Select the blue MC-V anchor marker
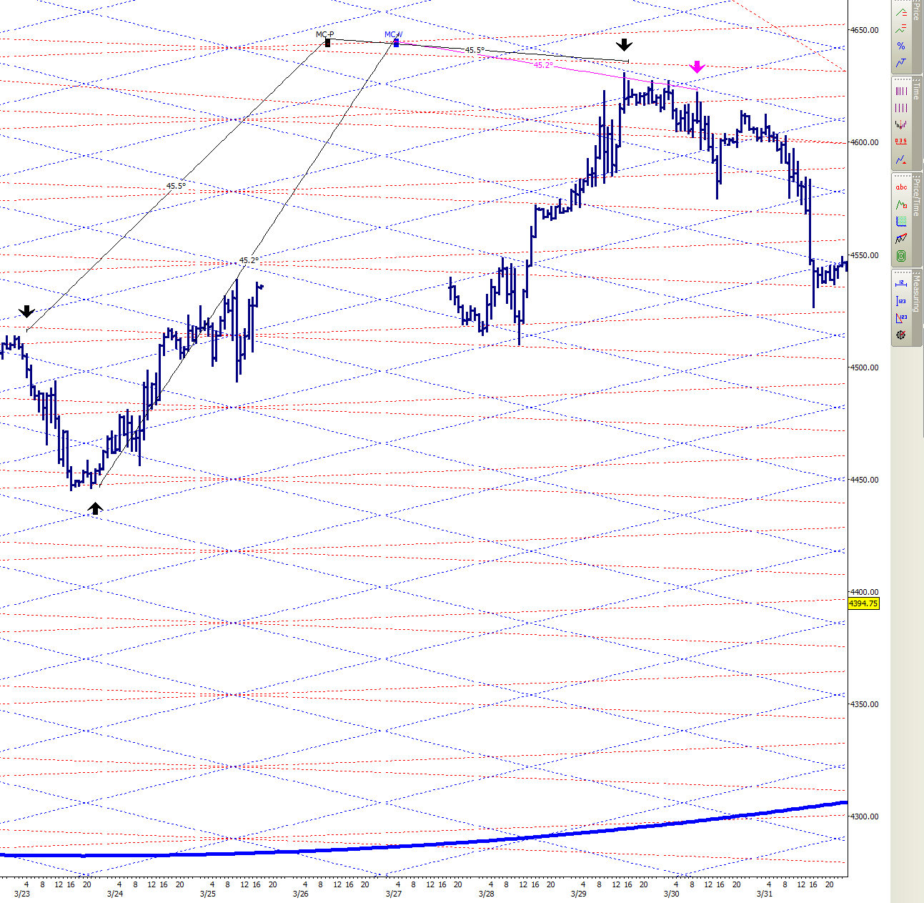924x903 pixels. (396, 43)
